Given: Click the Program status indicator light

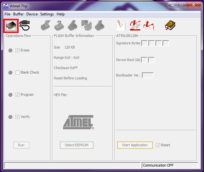Looking at the screenshot, I should pyautogui.click(x=10, y=95).
